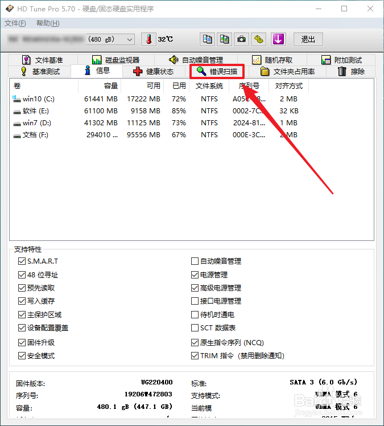Select the 信息 tab

pyautogui.click(x=97, y=71)
